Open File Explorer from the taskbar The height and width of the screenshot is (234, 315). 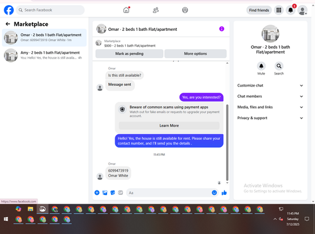[x=30, y=209]
